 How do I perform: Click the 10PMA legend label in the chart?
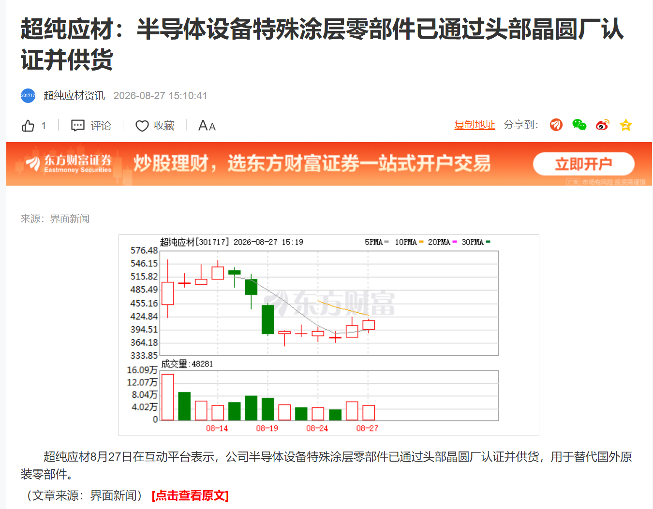click(405, 242)
